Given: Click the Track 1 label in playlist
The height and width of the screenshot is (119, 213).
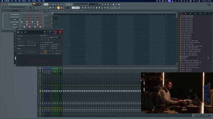Looking at the screenshot, I should (46, 16).
